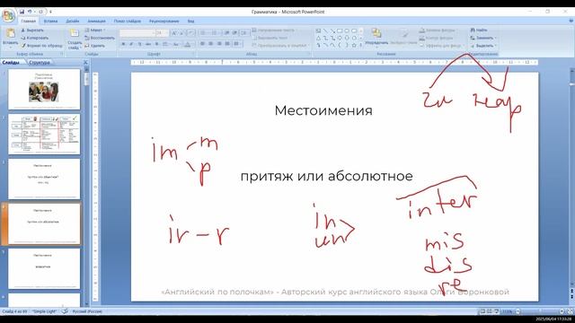This screenshot has width=575, height=323.
Task: Open clipboard group dialog launcher
Action: coord(62,54)
